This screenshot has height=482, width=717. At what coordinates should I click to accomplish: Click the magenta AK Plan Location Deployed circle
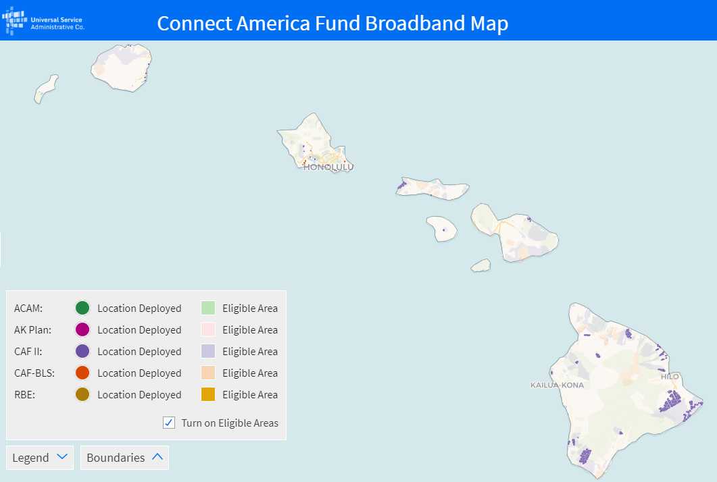tap(82, 329)
